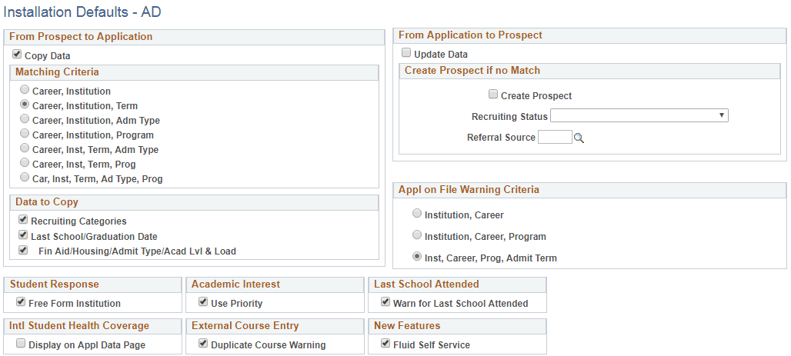The height and width of the screenshot is (356, 791).
Task: Click the Referral Source text field
Action: pos(554,138)
